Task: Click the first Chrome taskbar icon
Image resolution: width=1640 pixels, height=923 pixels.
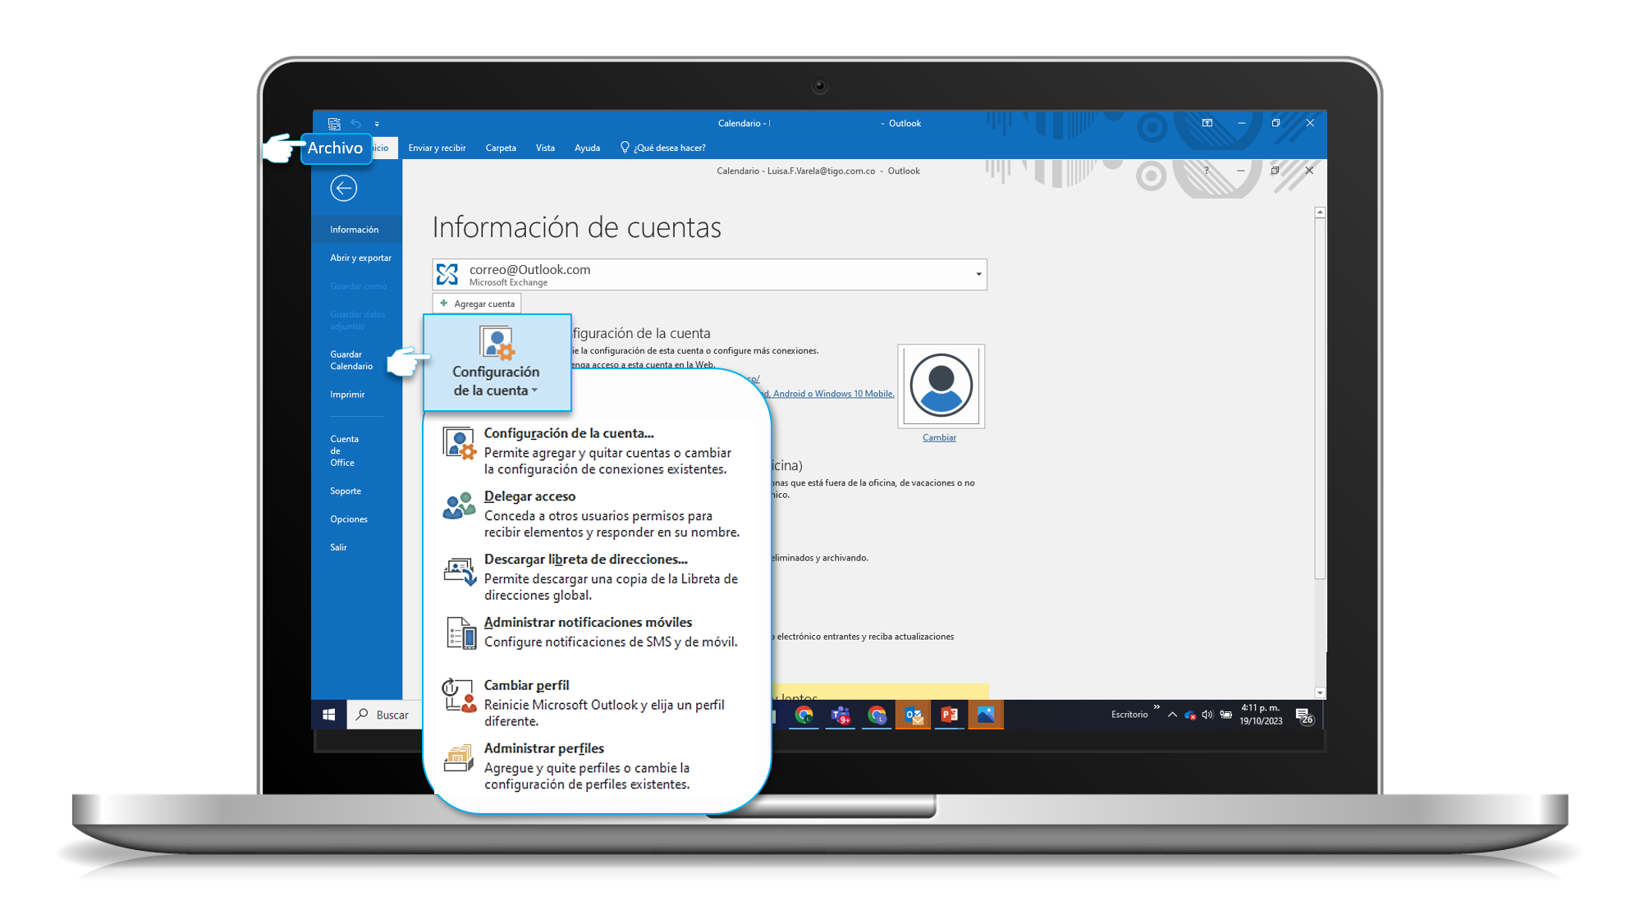Action: (804, 715)
